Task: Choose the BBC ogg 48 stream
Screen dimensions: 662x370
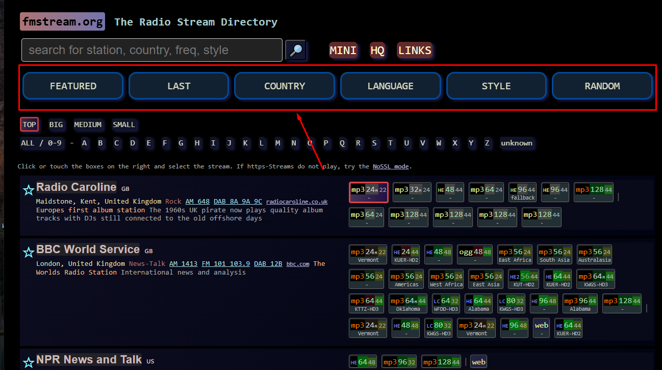Action: click(x=475, y=254)
